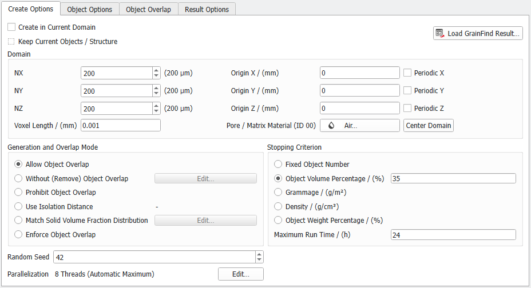The width and height of the screenshot is (531, 288).
Task: Click the Load GrainFind Result icon
Action: point(439,33)
